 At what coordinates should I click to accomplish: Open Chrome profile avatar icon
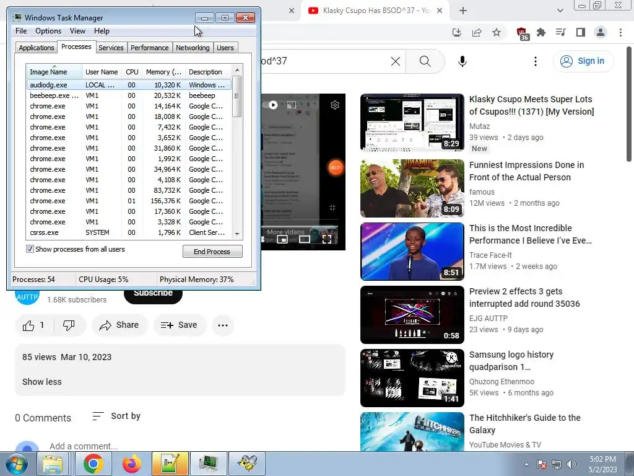(x=601, y=32)
